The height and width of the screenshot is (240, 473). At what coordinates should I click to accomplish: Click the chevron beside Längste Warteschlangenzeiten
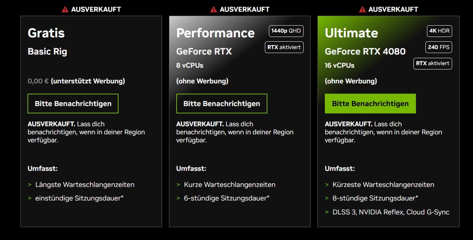tap(30, 185)
